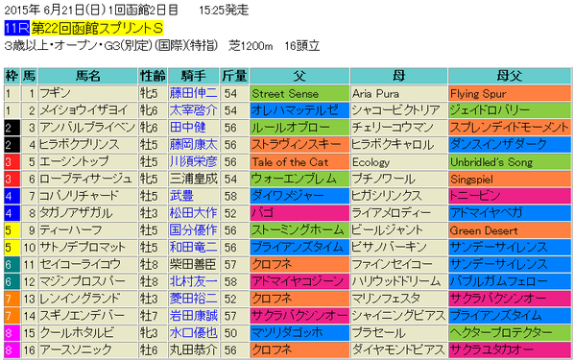Select horse name エーシントップ
The height and width of the screenshot is (361, 574).
click(74, 162)
